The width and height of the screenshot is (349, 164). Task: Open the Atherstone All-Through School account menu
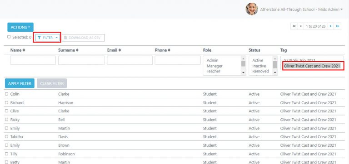(301, 10)
